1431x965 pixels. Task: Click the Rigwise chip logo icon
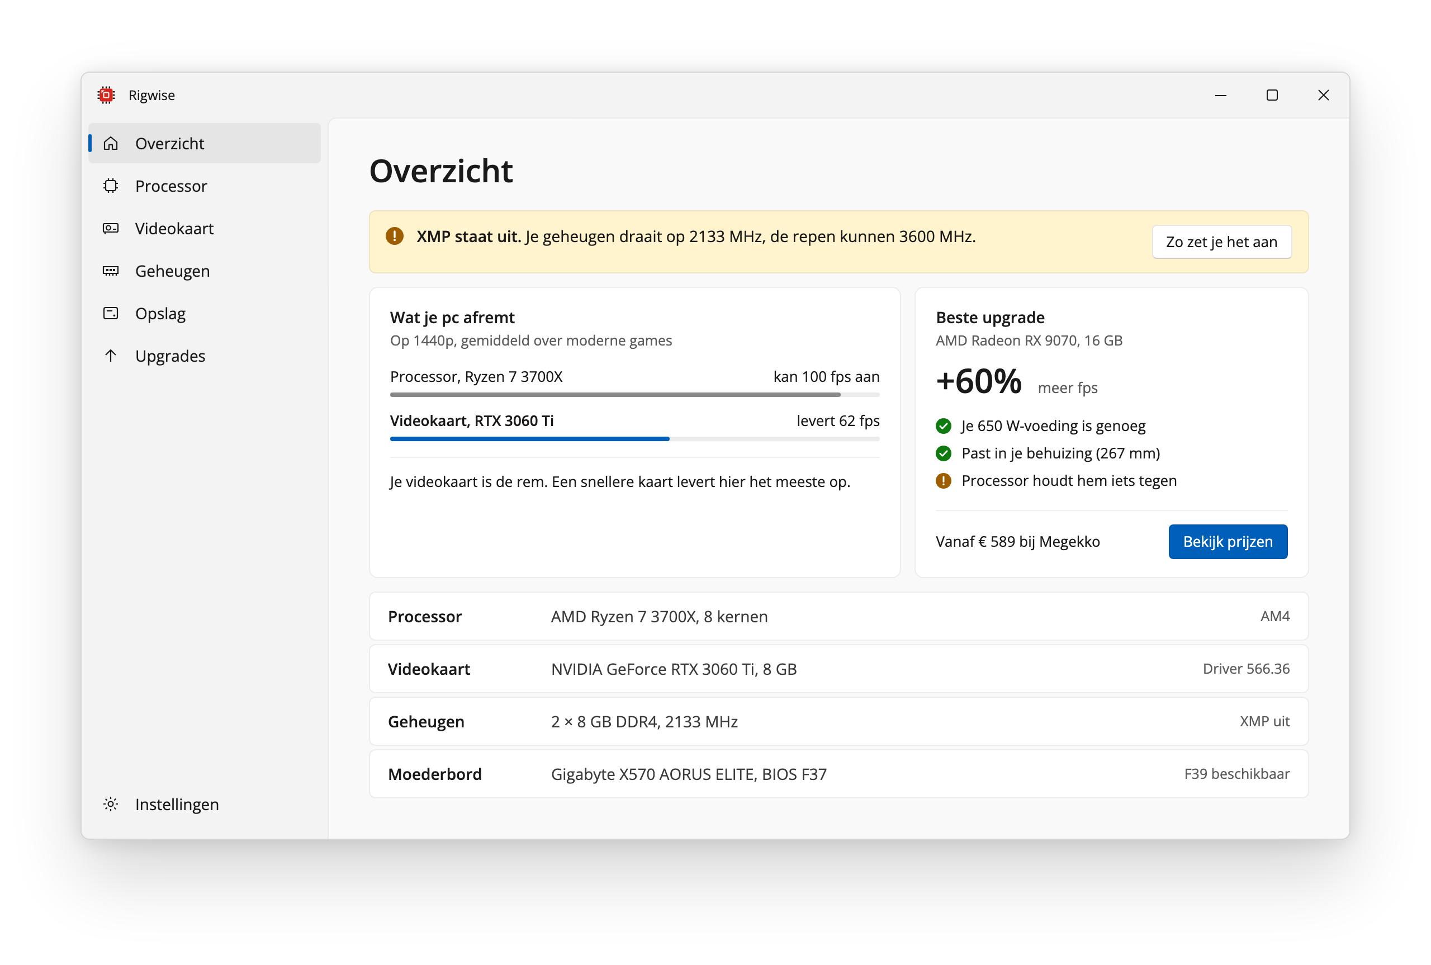pyautogui.click(x=106, y=95)
